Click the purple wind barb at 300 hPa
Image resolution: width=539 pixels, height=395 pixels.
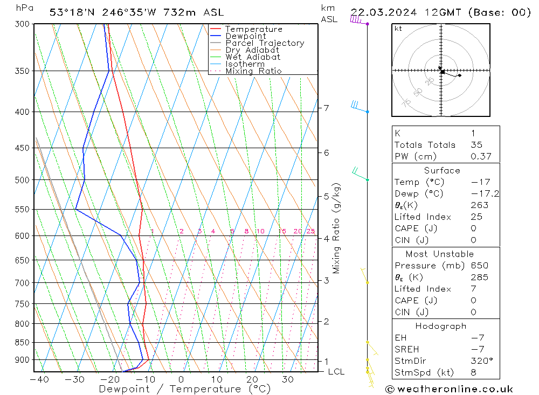359,20
